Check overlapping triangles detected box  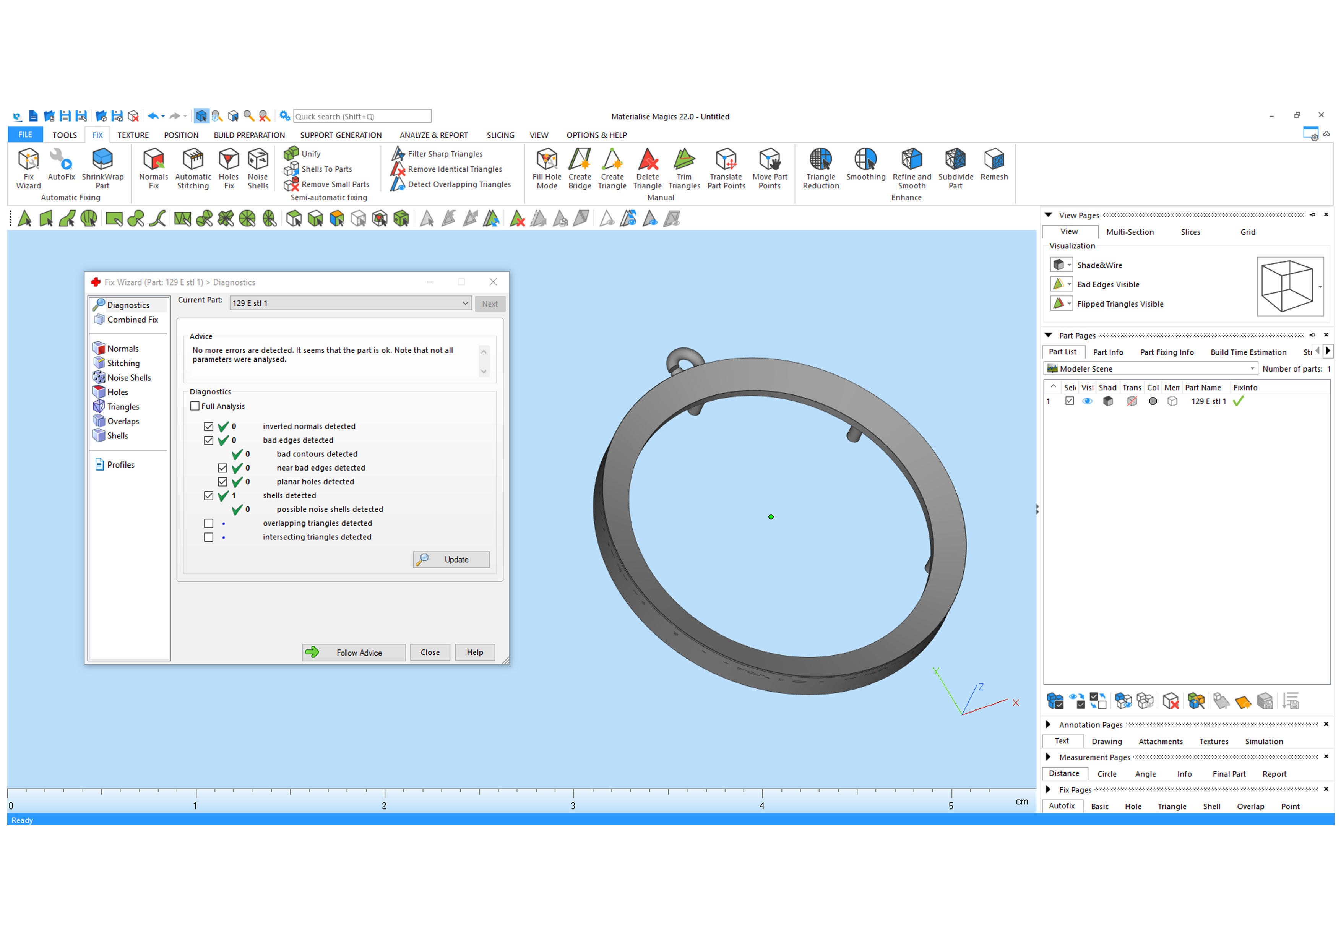coord(208,523)
